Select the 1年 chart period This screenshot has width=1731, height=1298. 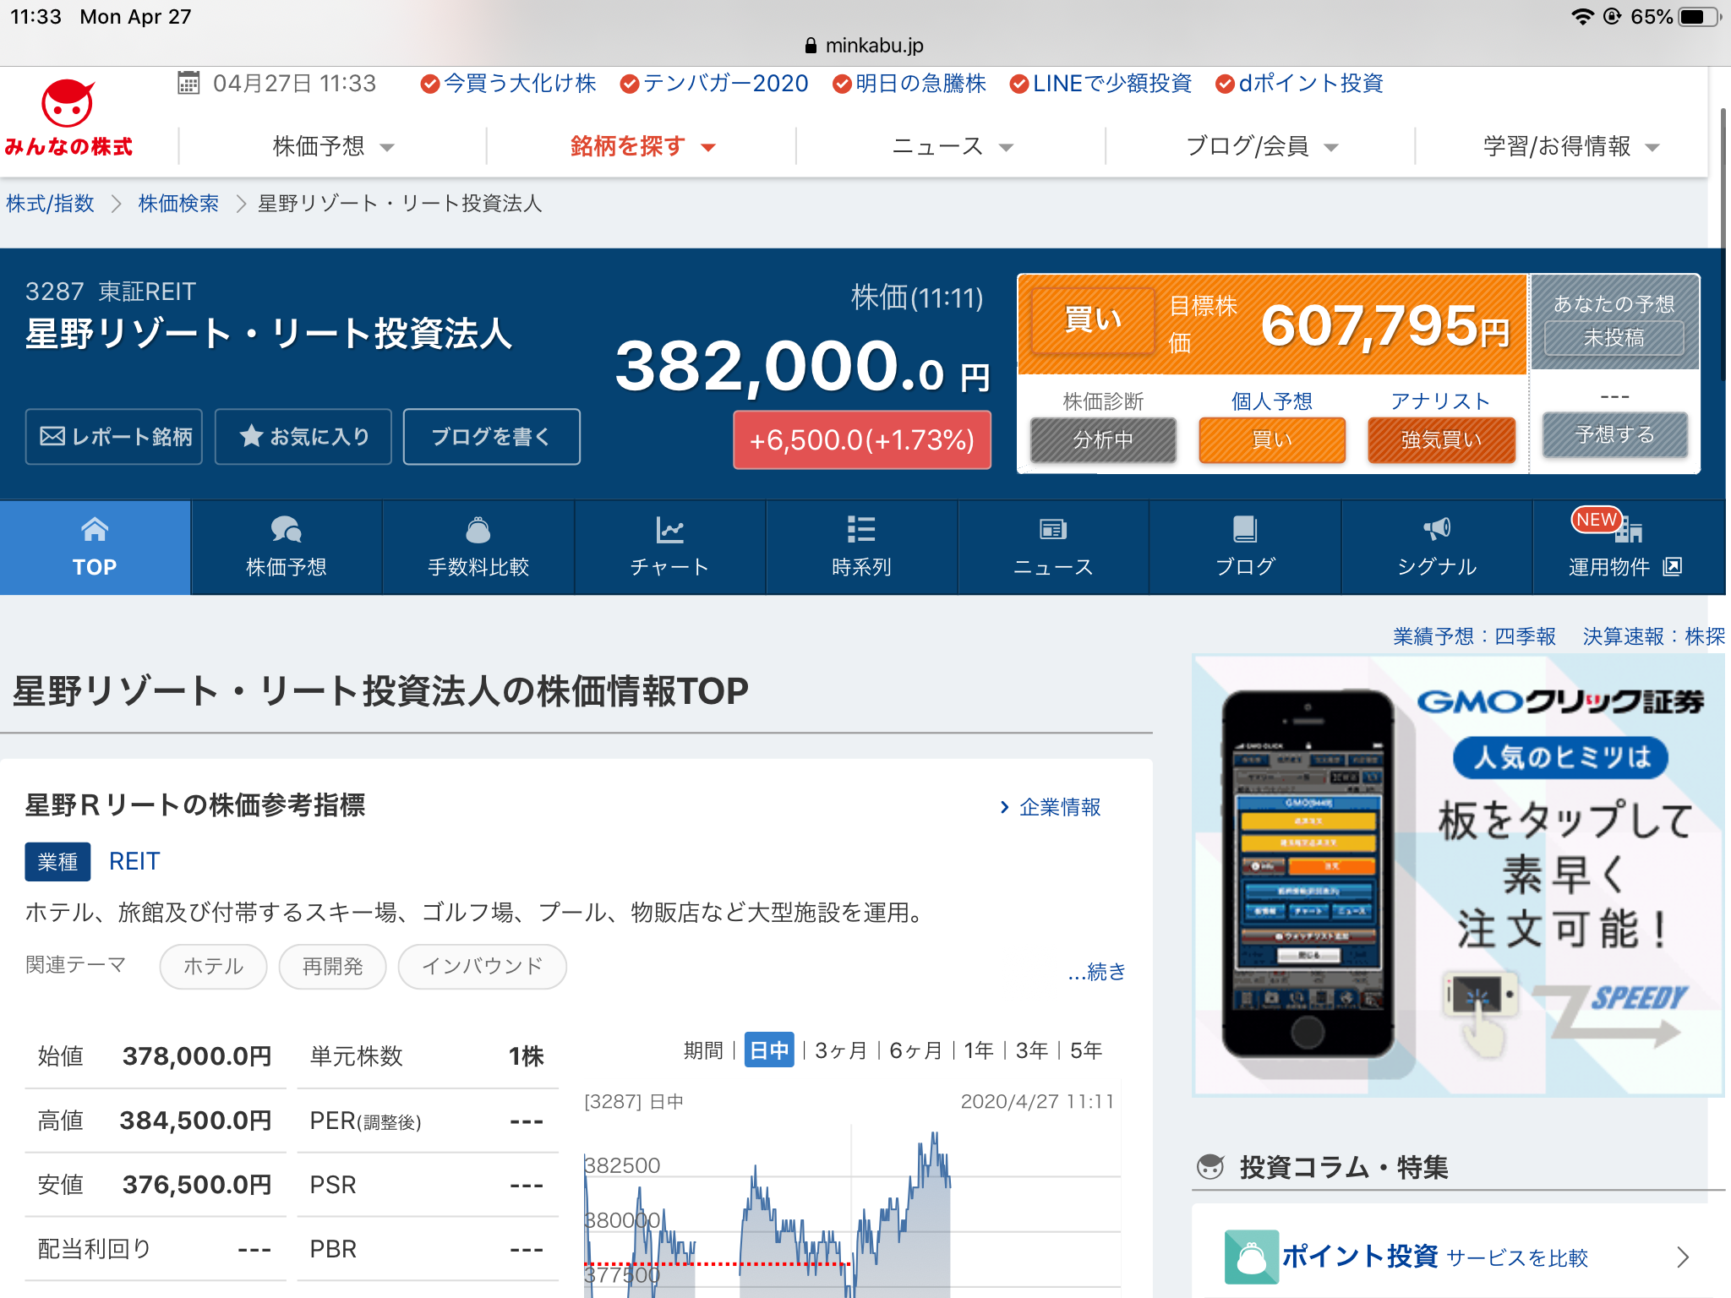tap(979, 1050)
